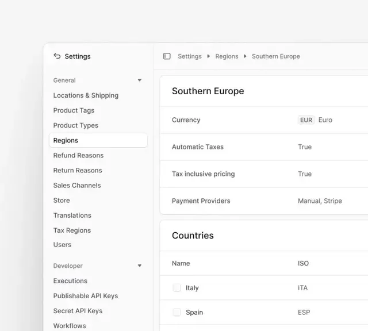Click the Payment Providers label
This screenshot has width=368, height=331.
[x=201, y=201]
